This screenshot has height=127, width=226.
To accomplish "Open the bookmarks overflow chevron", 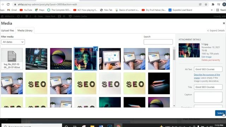I will tap(212, 10).
